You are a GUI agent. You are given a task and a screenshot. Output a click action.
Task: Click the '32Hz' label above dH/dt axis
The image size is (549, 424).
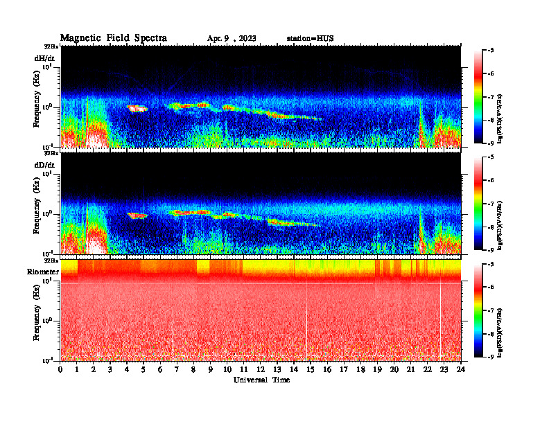[x=51, y=46]
